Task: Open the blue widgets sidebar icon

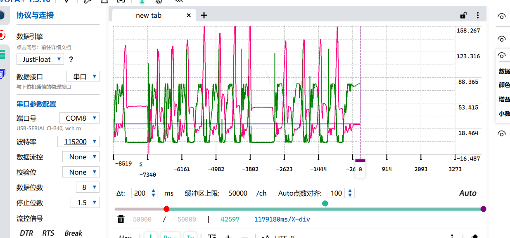Action: point(2,74)
